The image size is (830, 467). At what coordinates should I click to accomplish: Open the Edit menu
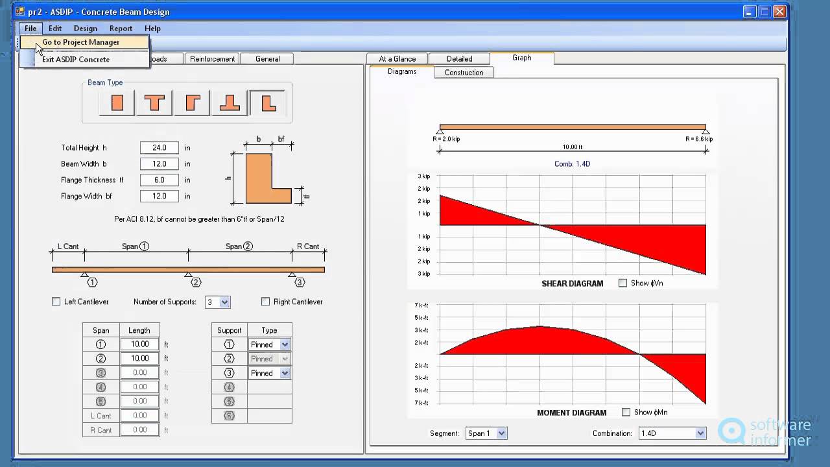pyautogui.click(x=55, y=29)
